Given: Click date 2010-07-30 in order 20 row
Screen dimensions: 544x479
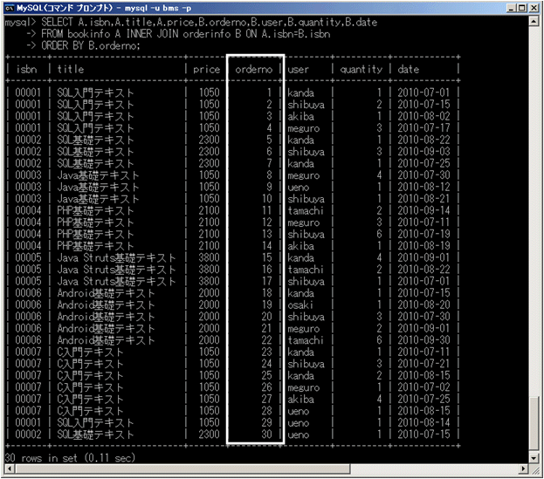Looking at the screenshot, I should [x=423, y=317].
